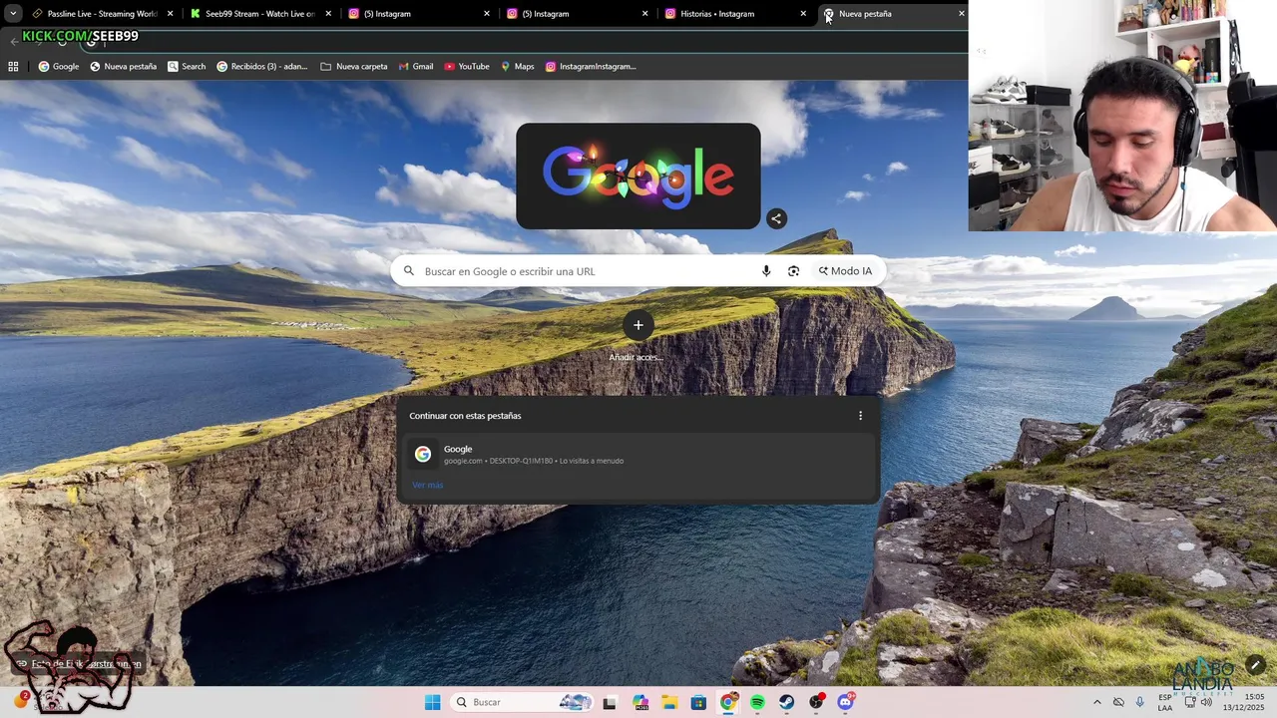Open the Recibidos (3) bookmark
Screen dimensions: 1277x718
(262, 67)
